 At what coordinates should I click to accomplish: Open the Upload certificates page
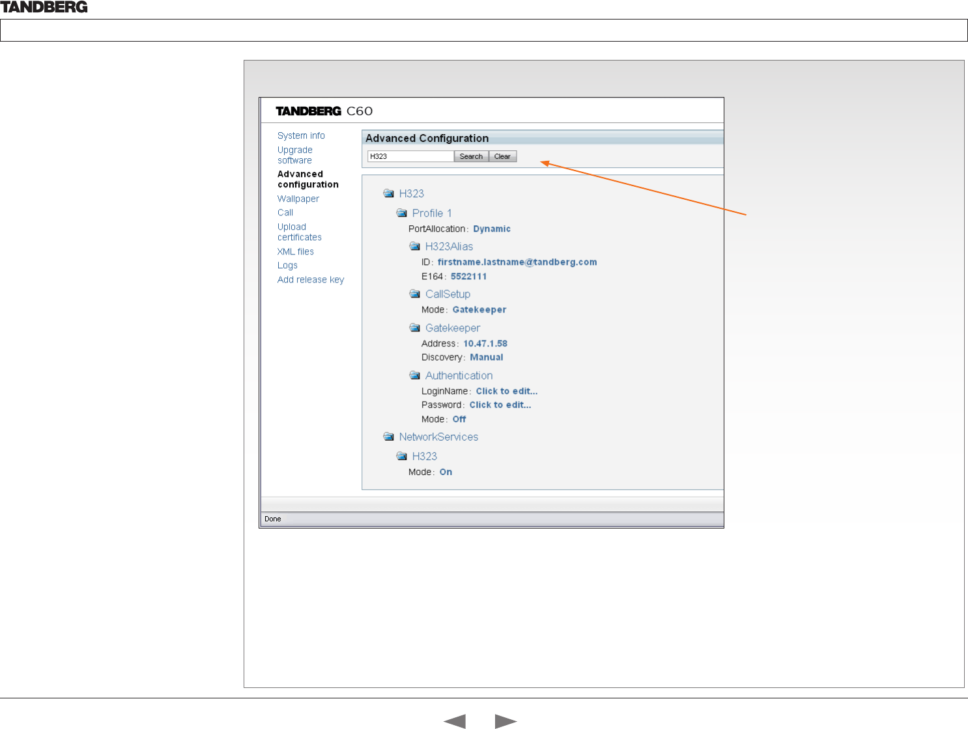(x=300, y=232)
